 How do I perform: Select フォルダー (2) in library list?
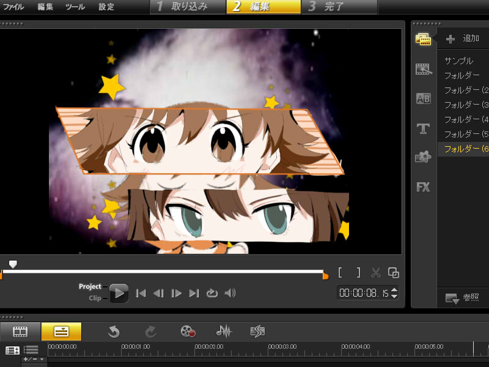click(466, 90)
